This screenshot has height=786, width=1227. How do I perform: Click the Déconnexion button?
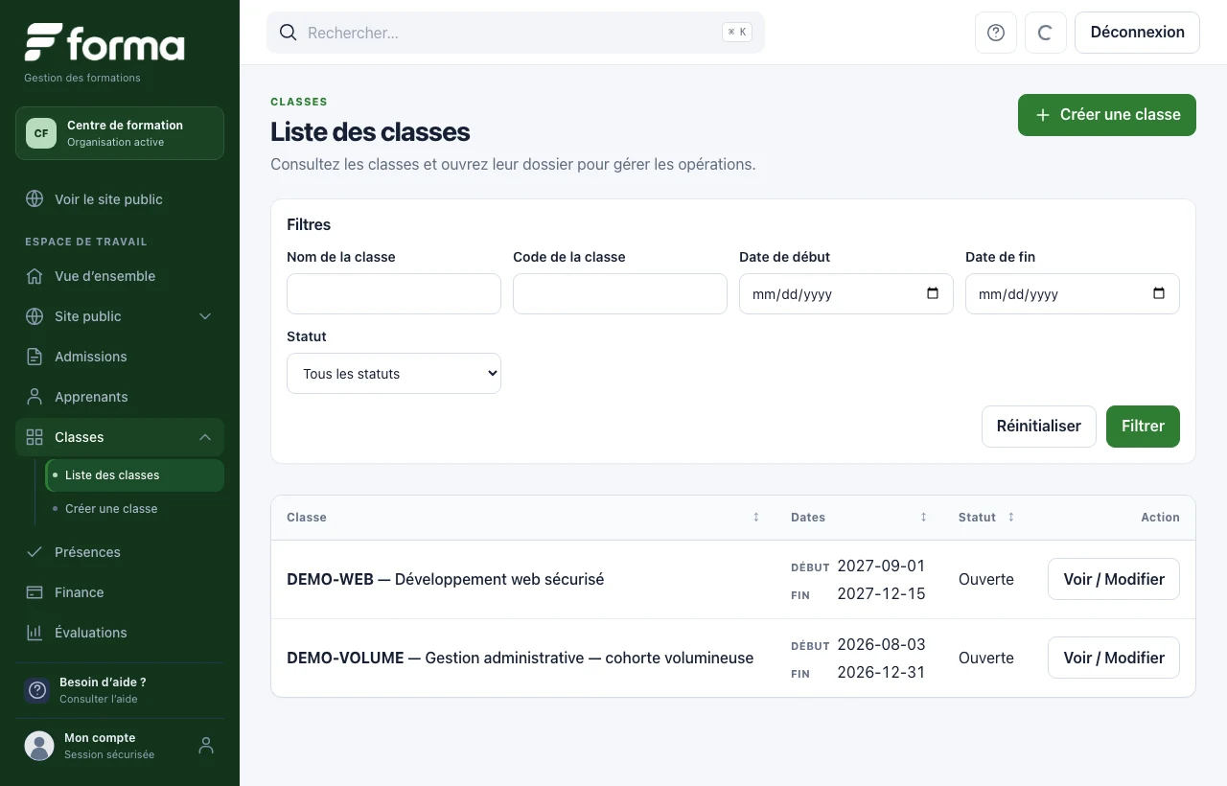[x=1138, y=33]
